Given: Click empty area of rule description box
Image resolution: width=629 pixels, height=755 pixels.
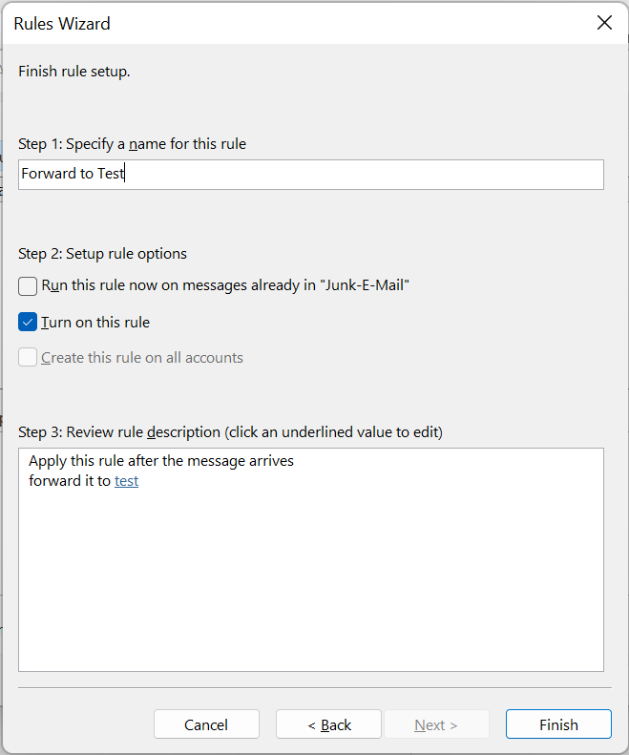Looking at the screenshot, I should click(x=310, y=577).
